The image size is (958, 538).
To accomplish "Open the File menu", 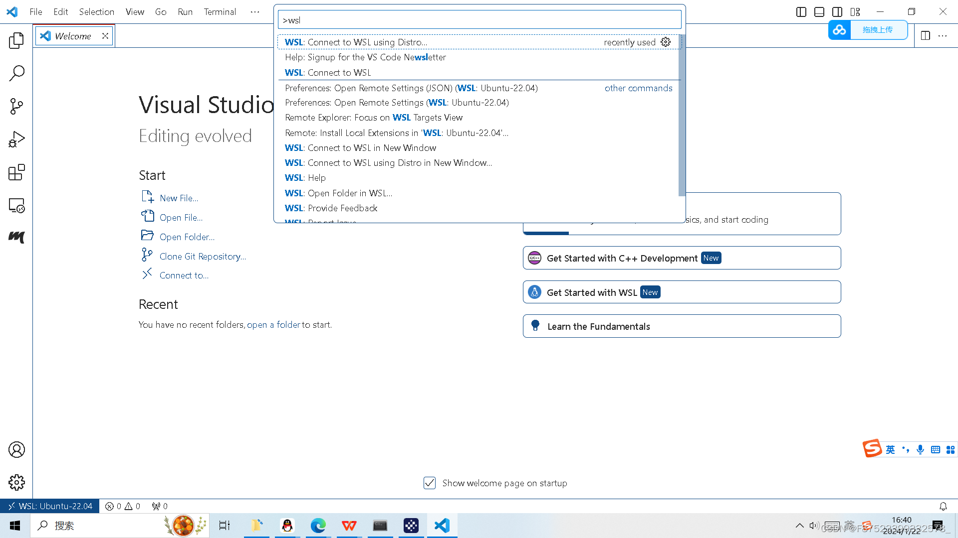I will 36,11.
